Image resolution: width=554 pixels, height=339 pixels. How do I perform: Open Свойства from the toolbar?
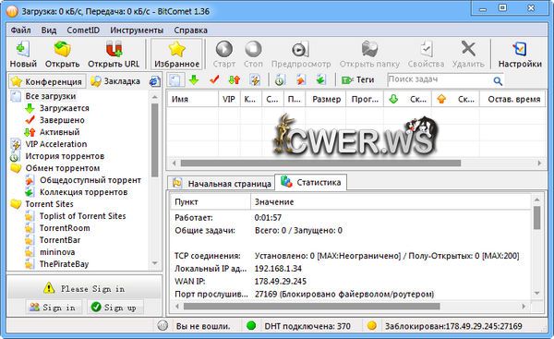[426, 54]
